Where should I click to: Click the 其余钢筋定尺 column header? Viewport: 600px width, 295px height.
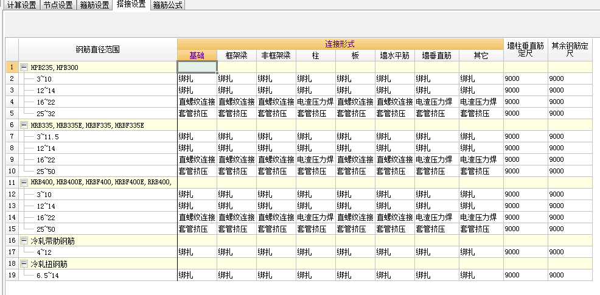coord(570,50)
